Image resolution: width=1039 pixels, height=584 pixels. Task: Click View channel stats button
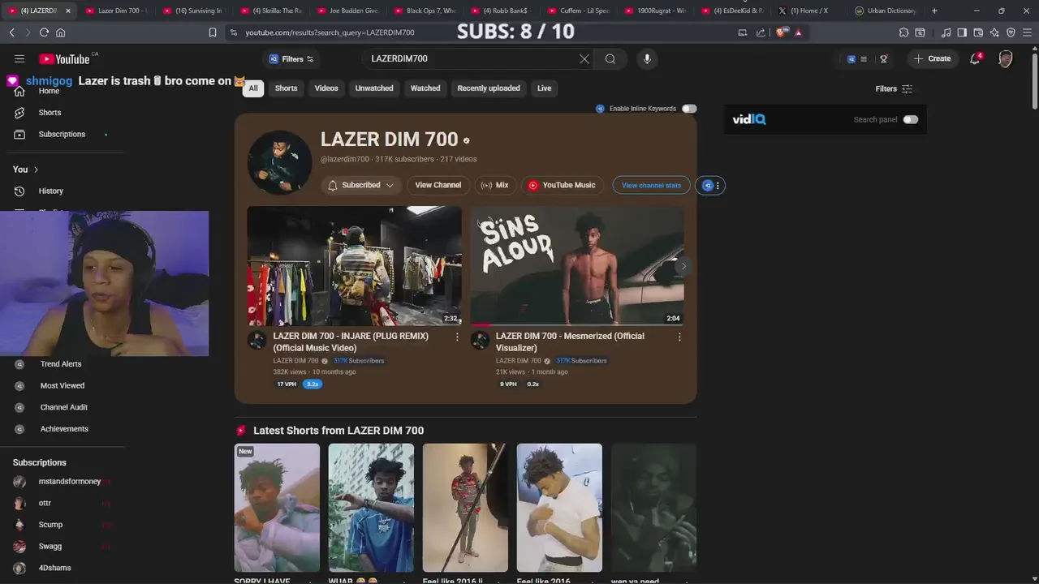[x=651, y=186]
